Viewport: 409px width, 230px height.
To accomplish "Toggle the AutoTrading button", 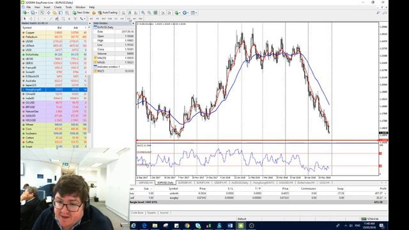I will [108, 13].
